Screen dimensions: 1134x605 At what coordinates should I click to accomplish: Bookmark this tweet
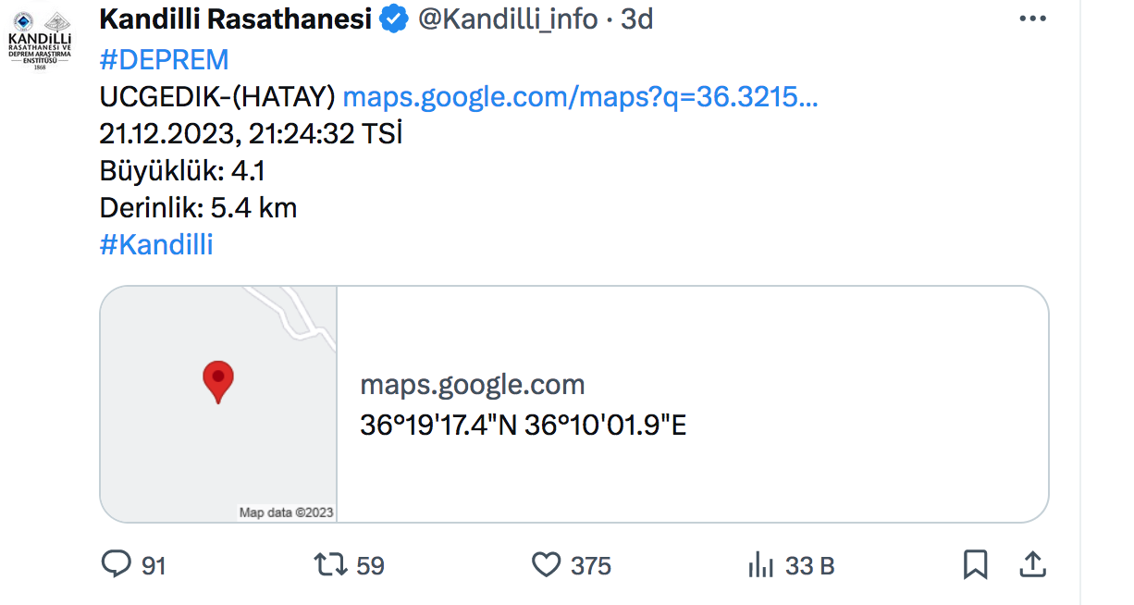[x=975, y=564]
